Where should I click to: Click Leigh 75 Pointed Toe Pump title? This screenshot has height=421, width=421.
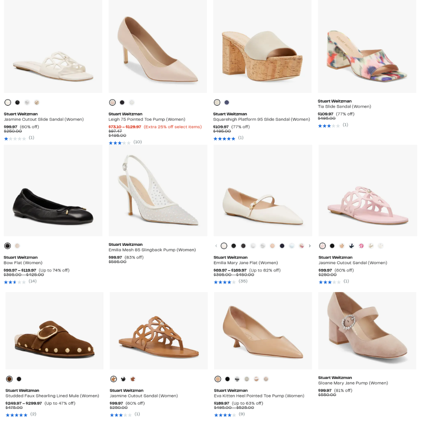click(x=147, y=120)
